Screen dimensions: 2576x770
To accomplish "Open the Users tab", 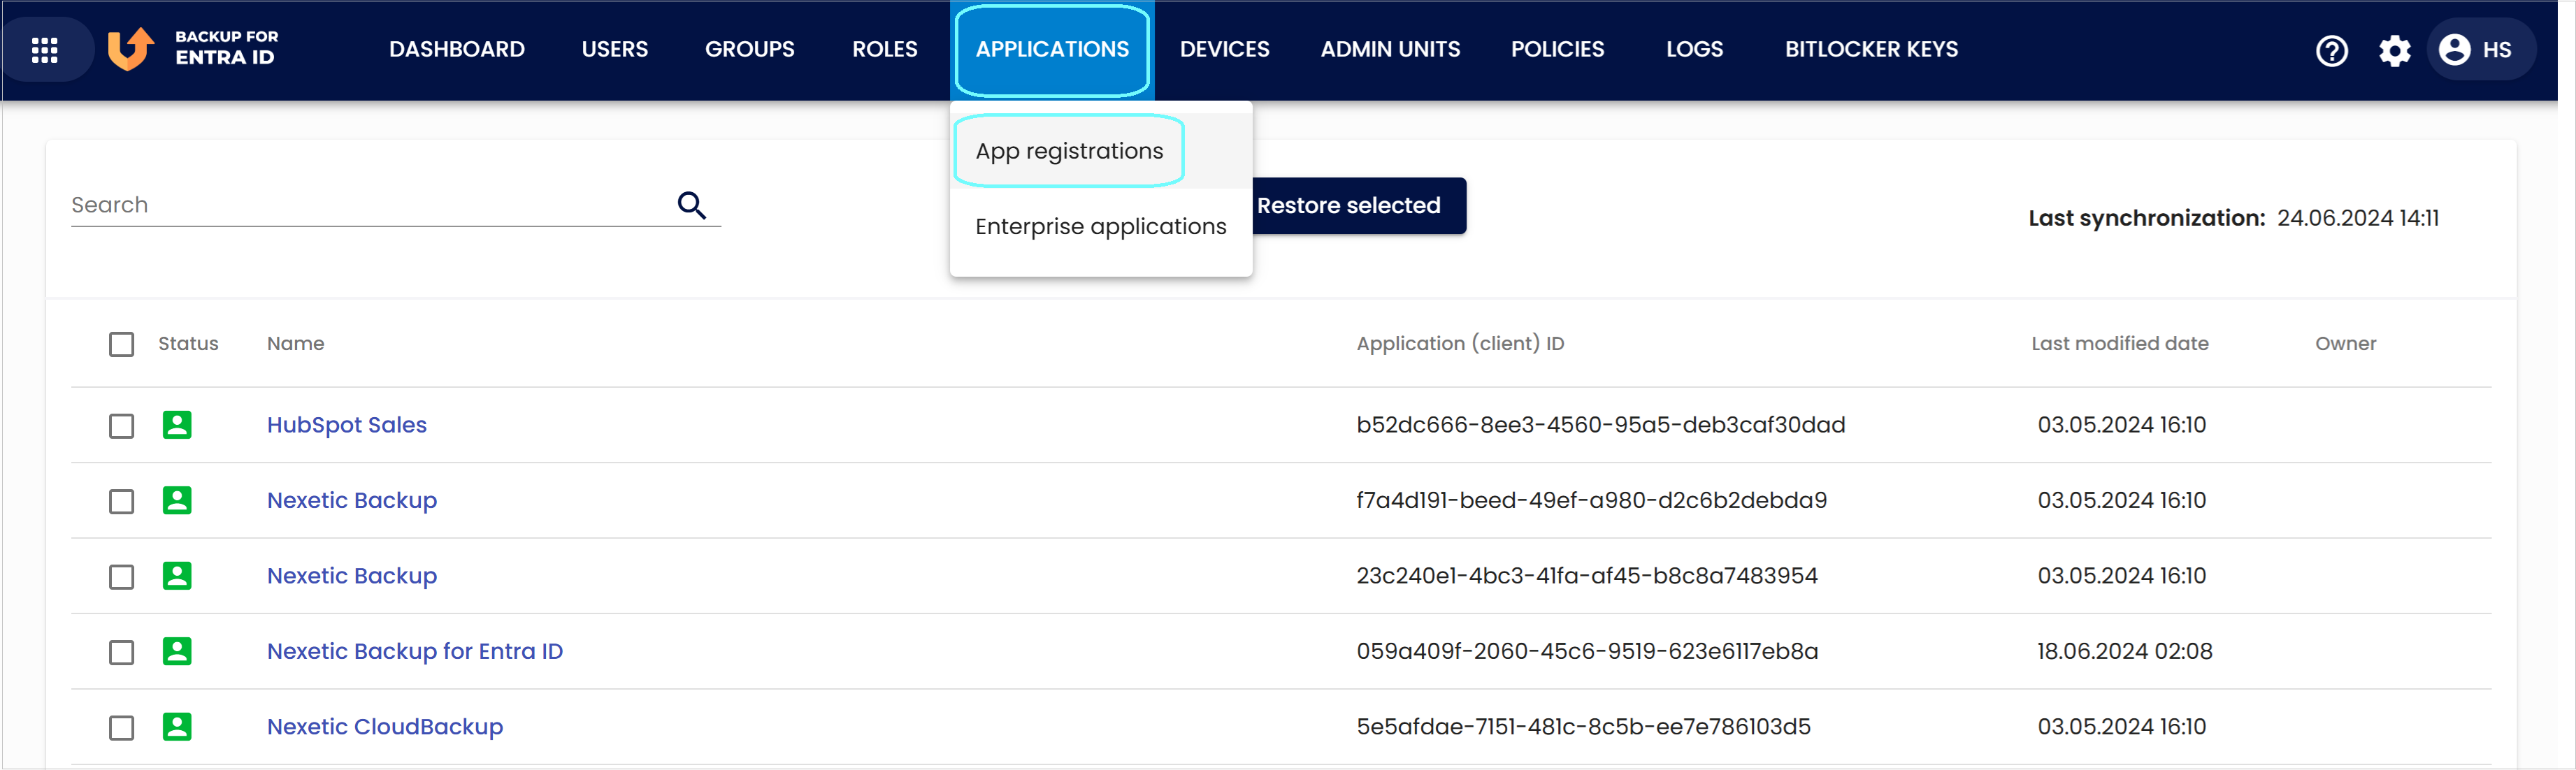I will 615,49.
